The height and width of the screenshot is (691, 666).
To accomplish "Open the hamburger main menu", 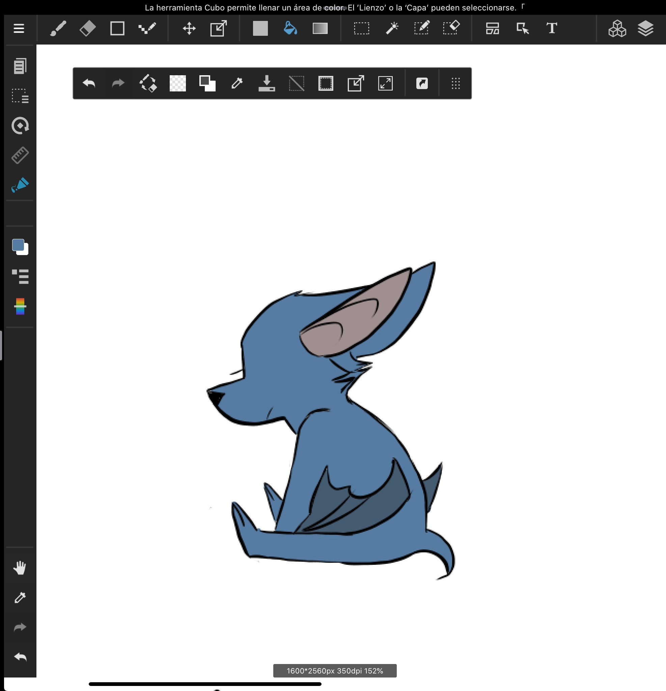I will click(19, 28).
